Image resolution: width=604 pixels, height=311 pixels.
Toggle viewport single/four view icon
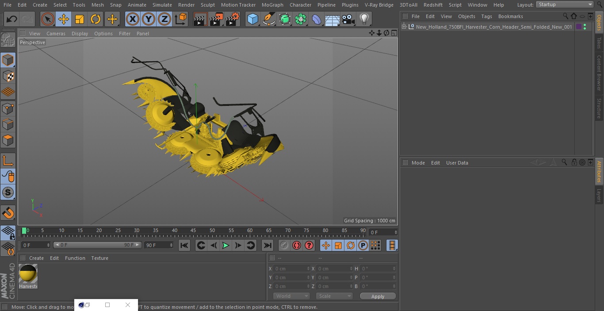[x=394, y=33]
